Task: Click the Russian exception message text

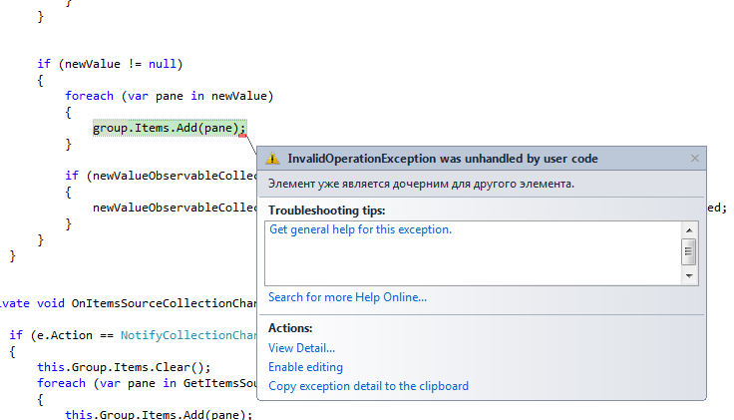Action: tap(421, 184)
